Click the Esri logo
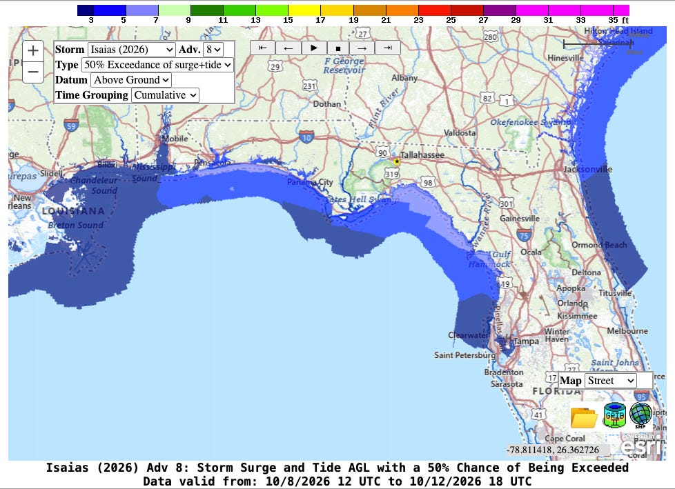 (x=642, y=445)
